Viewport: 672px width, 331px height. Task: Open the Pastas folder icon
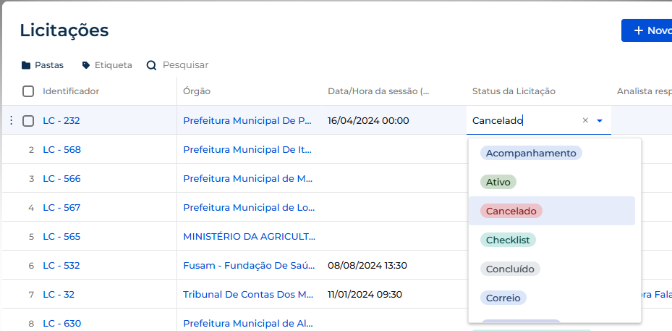[x=26, y=65]
